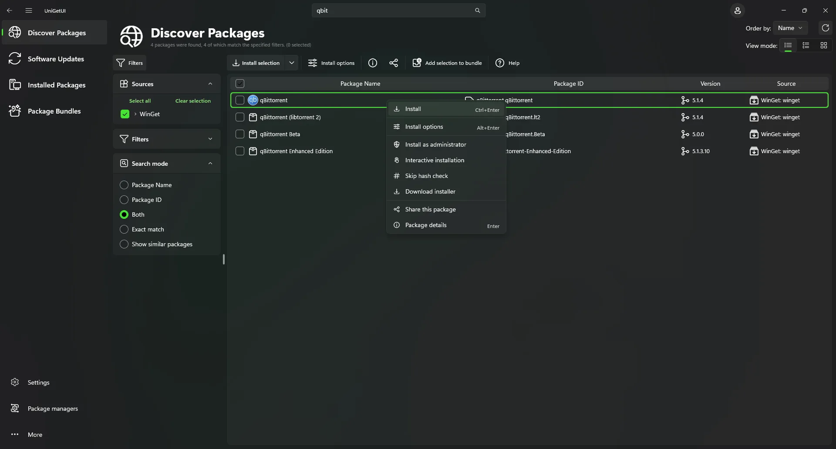
Task: Click Add selection to bundle button
Action: 447,63
